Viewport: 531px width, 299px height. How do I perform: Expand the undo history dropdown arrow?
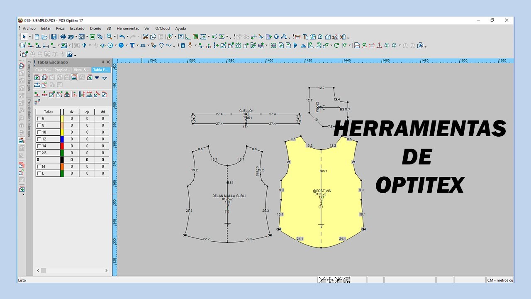click(x=127, y=37)
